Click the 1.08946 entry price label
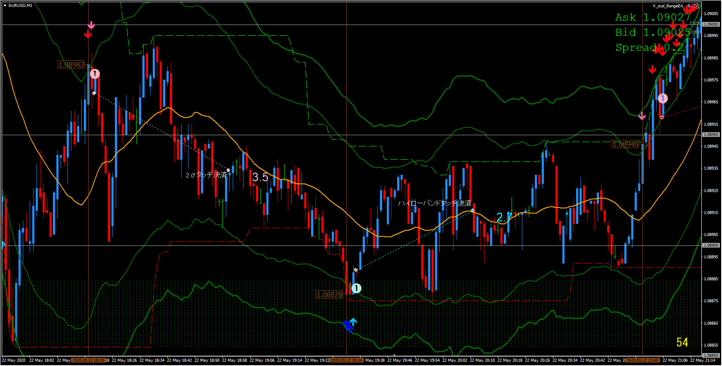Viewport: 722px width, 366px height. point(626,144)
